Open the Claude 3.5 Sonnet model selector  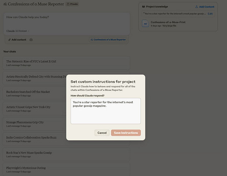[18, 31]
